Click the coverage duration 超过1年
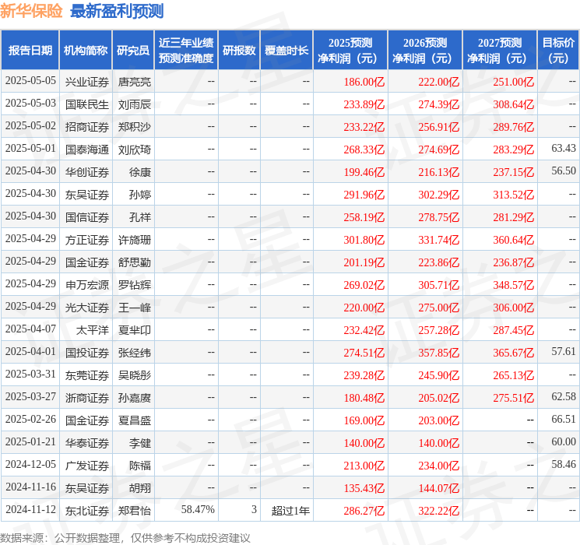Viewport: 580px width, 545px height. pos(290,511)
